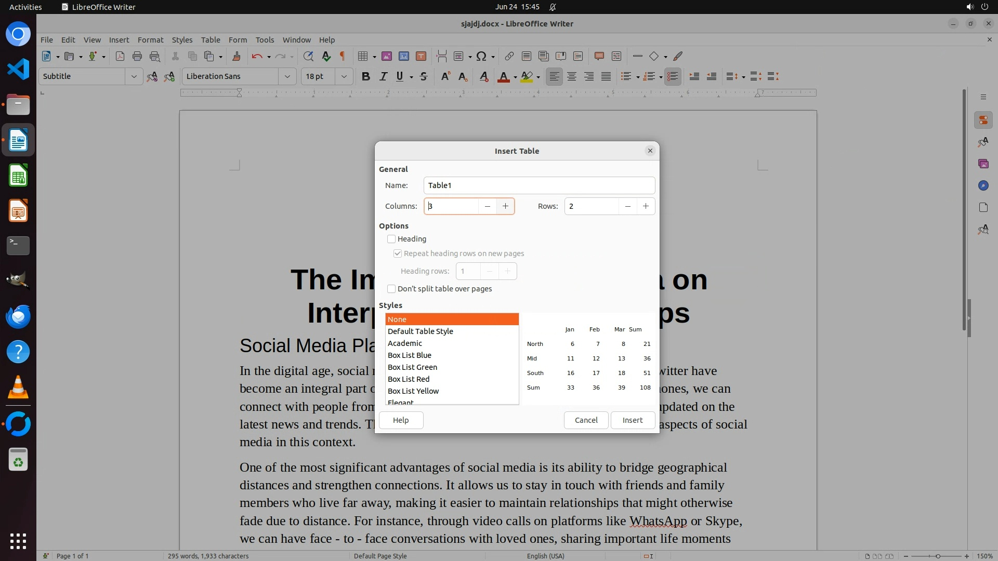Click the Italic formatting icon
998x561 pixels.
(x=383, y=76)
